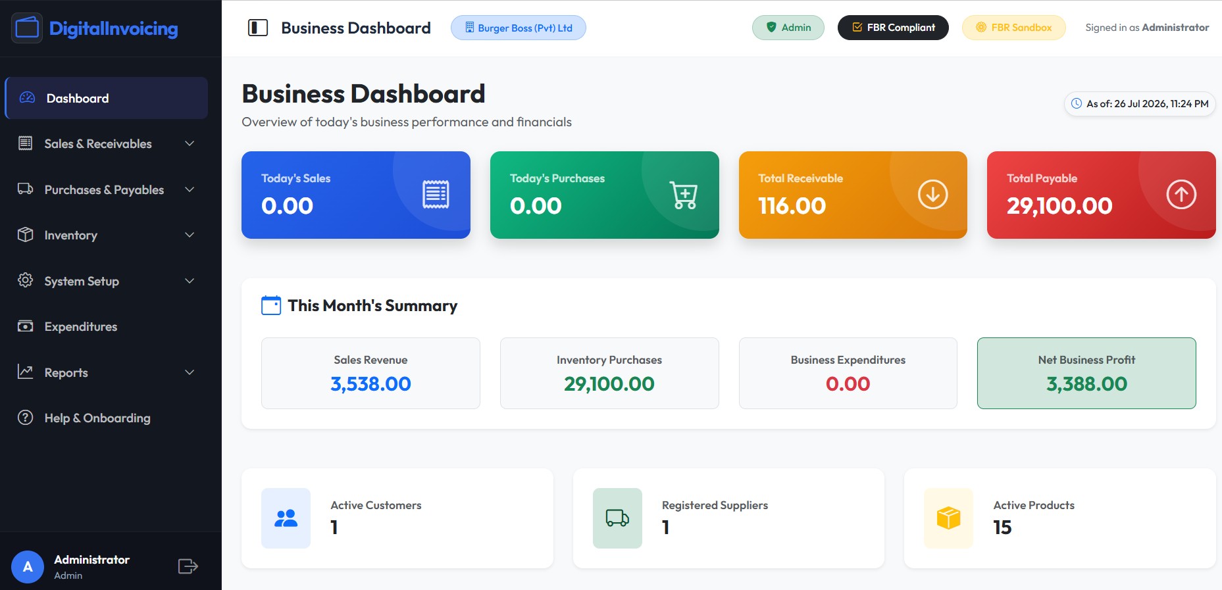This screenshot has height=590, width=1222.
Task: Click the shield icon in Admin badge
Action: point(771,28)
